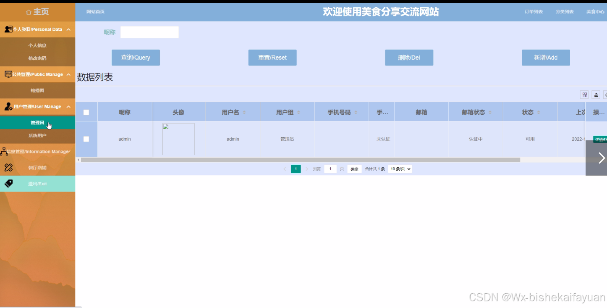This screenshot has width=607, height=308.
Task: Click 退出/Exit in sidebar
Action: click(x=37, y=184)
